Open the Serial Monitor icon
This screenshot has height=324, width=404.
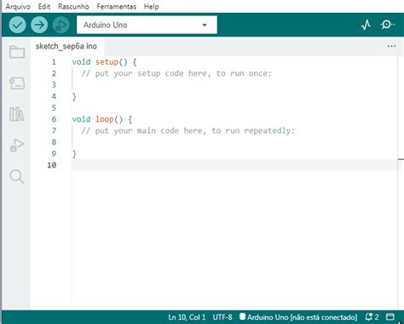point(387,25)
